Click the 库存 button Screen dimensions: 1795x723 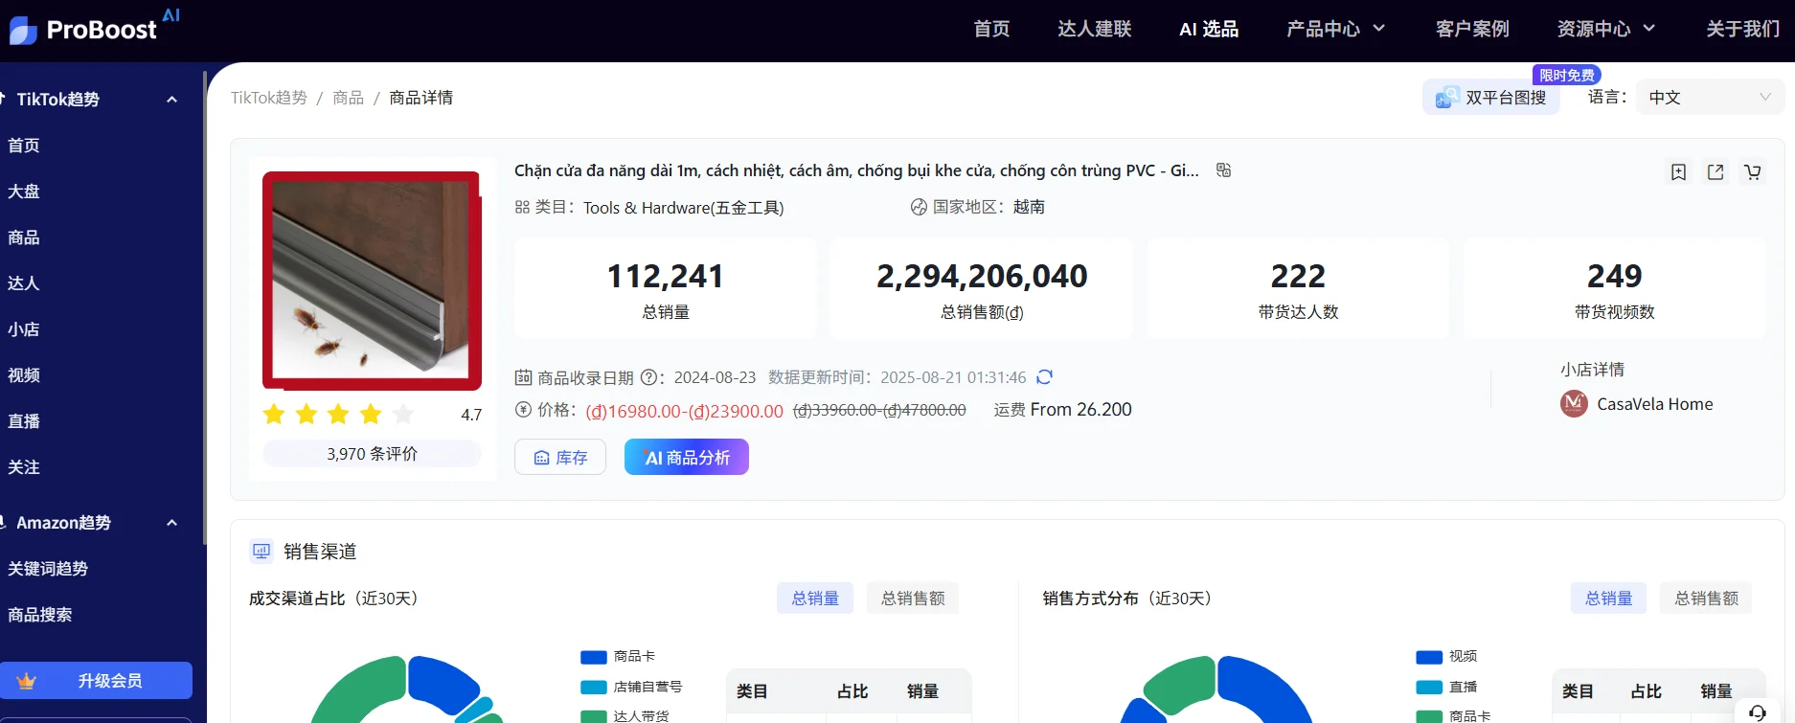[560, 457]
